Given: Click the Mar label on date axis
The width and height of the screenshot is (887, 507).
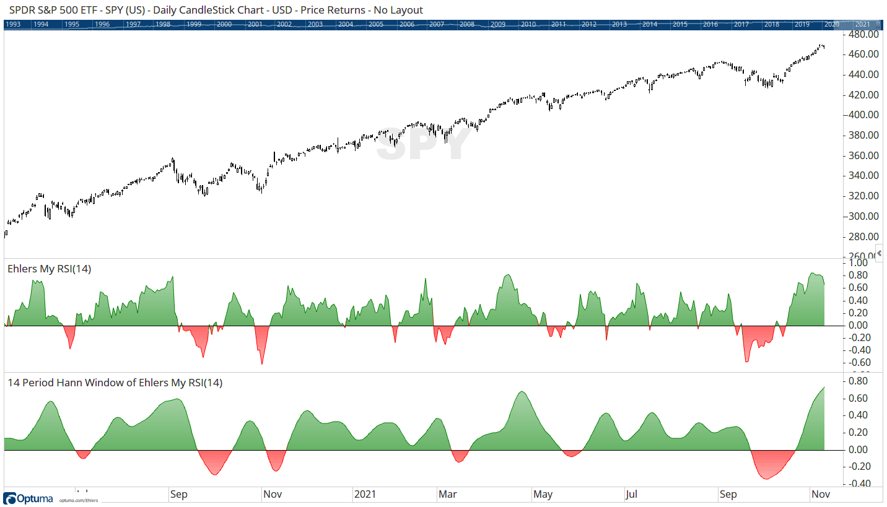Looking at the screenshot, I should 448,494.
